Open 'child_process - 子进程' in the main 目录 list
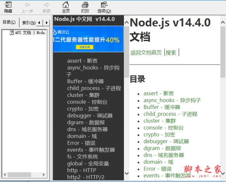The width and height of the screenshot is (226, 182). 170,114
